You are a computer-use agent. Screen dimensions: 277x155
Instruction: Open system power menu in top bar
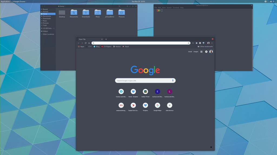click(x=273, y=1)
